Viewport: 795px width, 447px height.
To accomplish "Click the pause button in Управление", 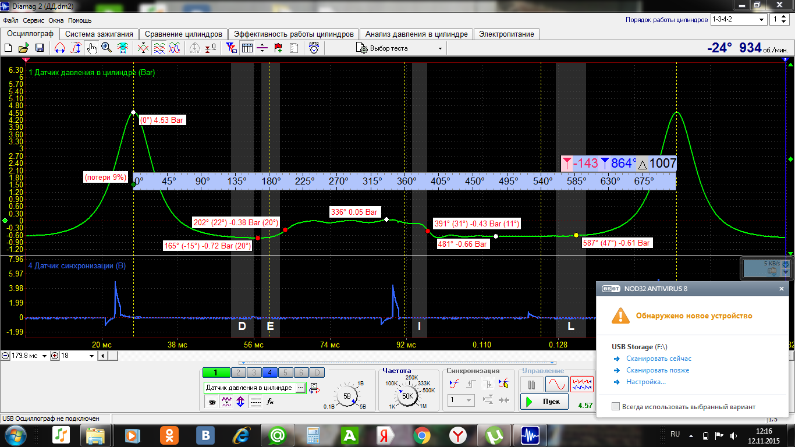I will 531,384.
